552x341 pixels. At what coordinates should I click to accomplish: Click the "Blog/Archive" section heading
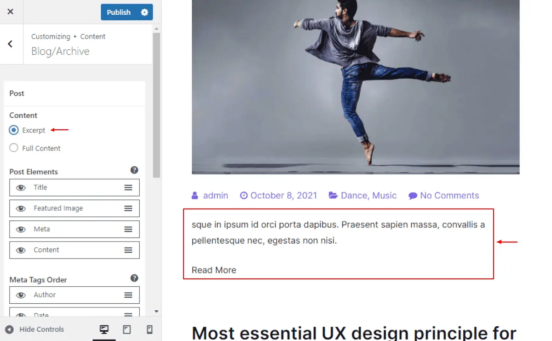click(x=60, y=51)
